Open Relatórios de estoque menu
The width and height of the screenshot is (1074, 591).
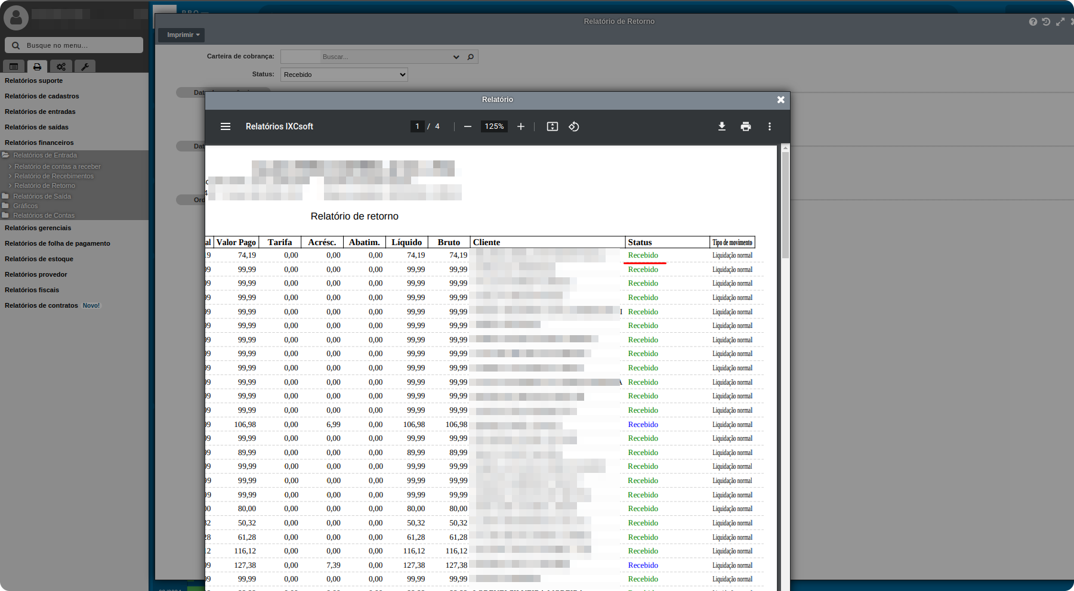pos(39,259)
